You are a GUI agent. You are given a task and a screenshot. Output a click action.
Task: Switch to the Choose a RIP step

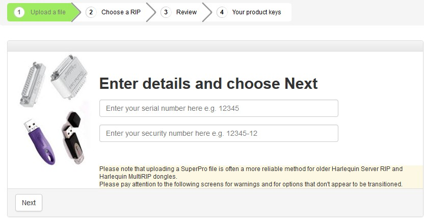(x=121, y=12)
